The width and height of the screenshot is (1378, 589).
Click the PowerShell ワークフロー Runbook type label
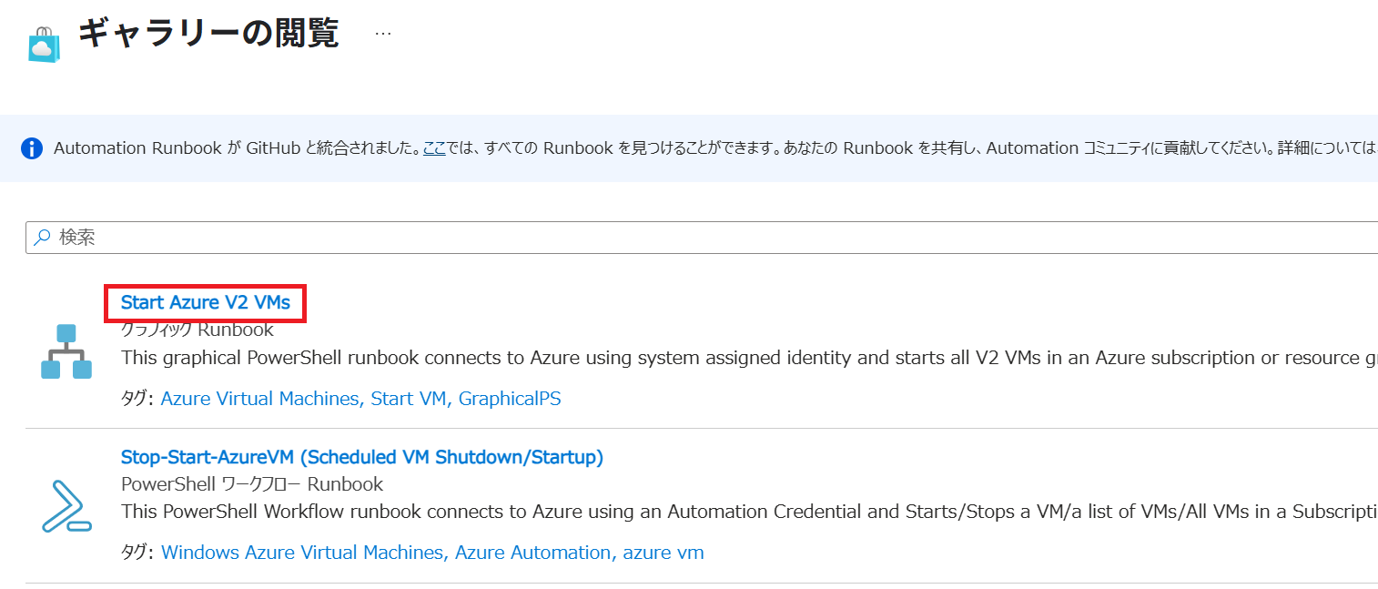pos(252,484)
